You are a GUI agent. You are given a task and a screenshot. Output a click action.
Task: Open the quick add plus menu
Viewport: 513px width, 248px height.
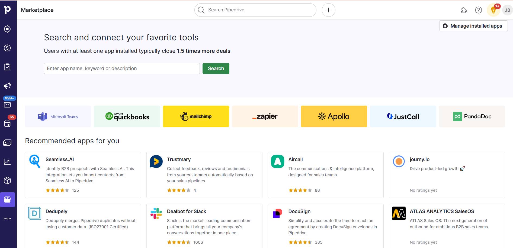point(328,10)
